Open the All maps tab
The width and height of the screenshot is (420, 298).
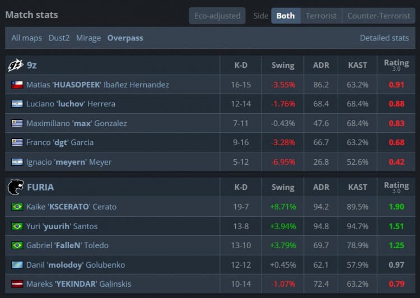click(26, 38)
